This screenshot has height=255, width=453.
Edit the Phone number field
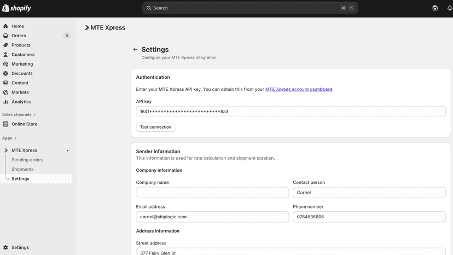click(x=369, y=217)
